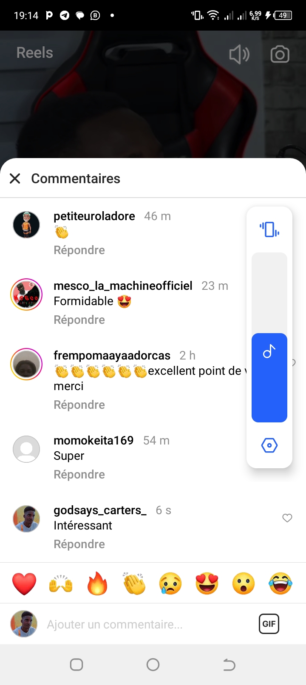Like the godsays_carters_ comment

tap(287, 518)
